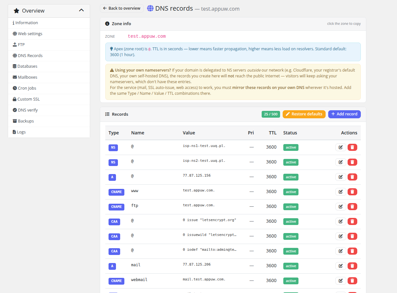Delete the mail A record
This screenshot has width=397, height=293.
352,266
